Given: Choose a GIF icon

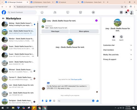Looking at the screenshot, I should pos(54,101).
